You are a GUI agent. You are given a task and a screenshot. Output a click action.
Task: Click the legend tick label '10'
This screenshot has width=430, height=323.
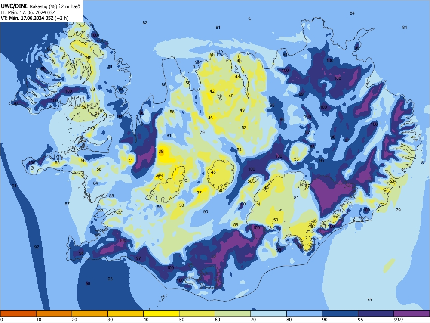pos(39,320)
